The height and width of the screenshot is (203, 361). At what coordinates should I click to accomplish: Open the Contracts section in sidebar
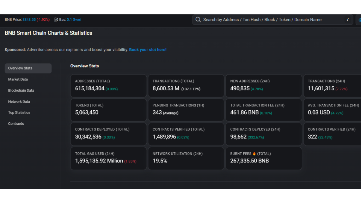(16, 124)
